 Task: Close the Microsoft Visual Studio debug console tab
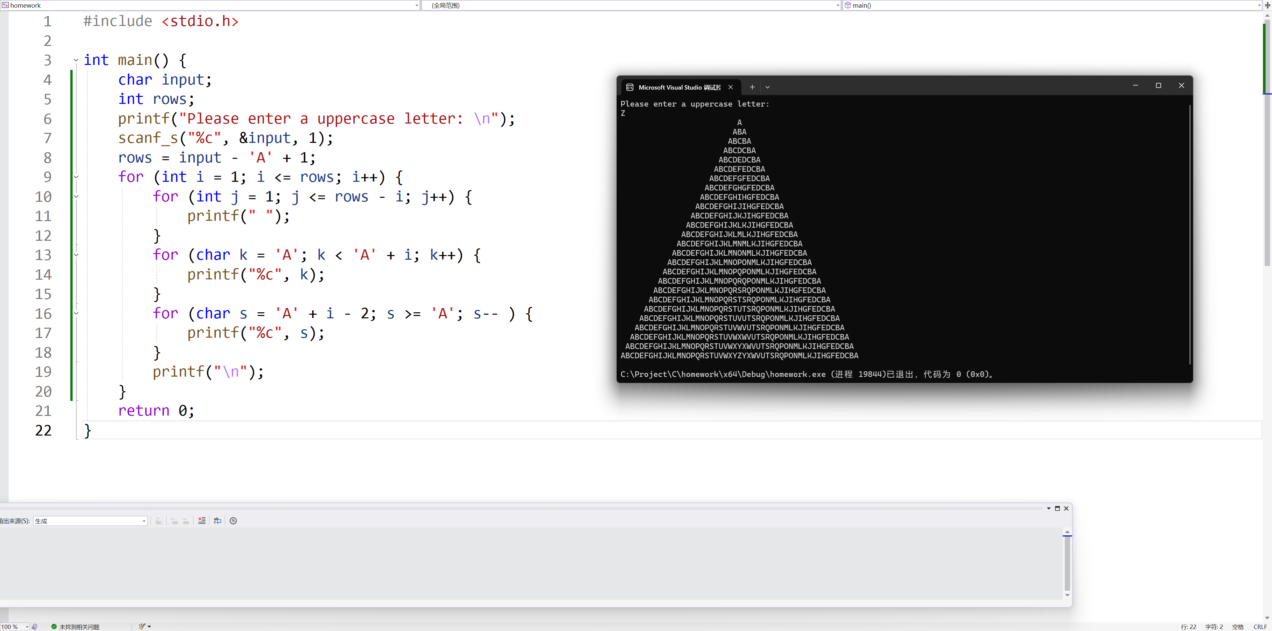(730, 87)
